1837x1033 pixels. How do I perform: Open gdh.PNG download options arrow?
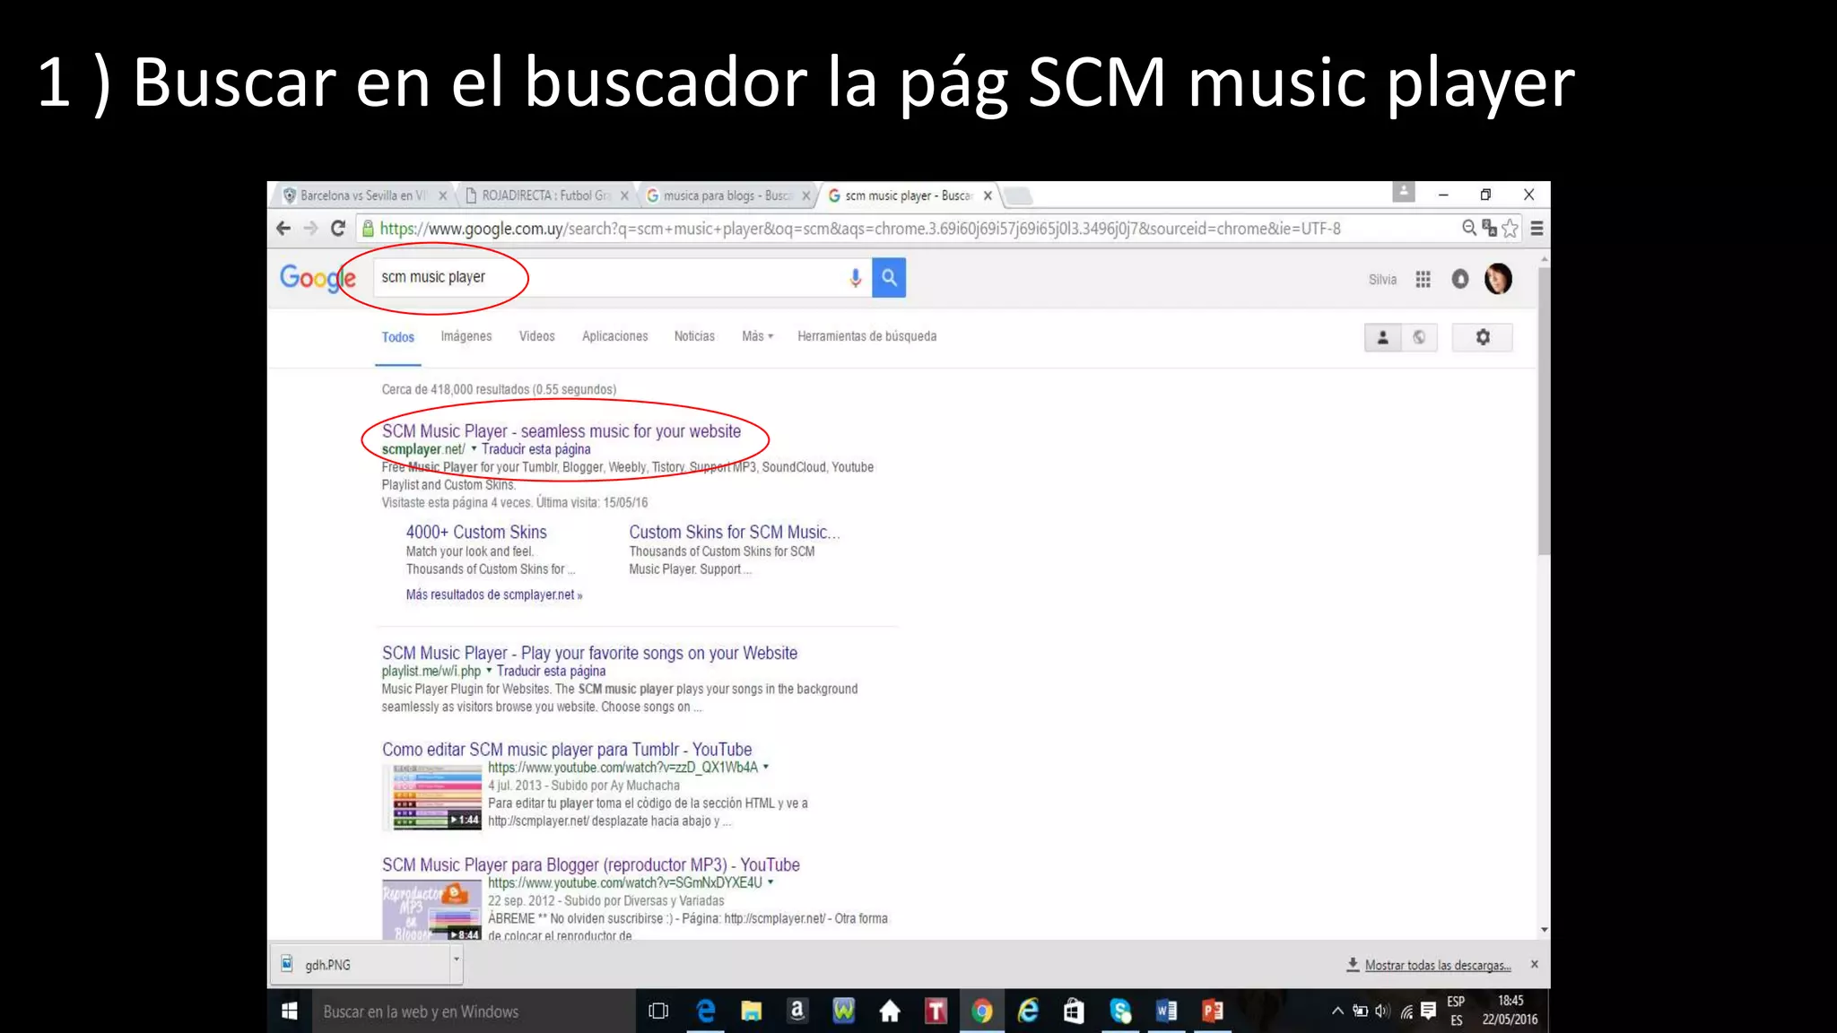click(x=456, y=959)
